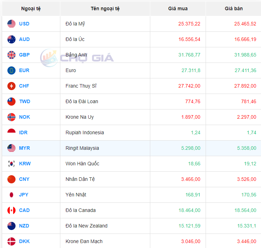Click the "Giá bán" column header

[x=233, y=8]
